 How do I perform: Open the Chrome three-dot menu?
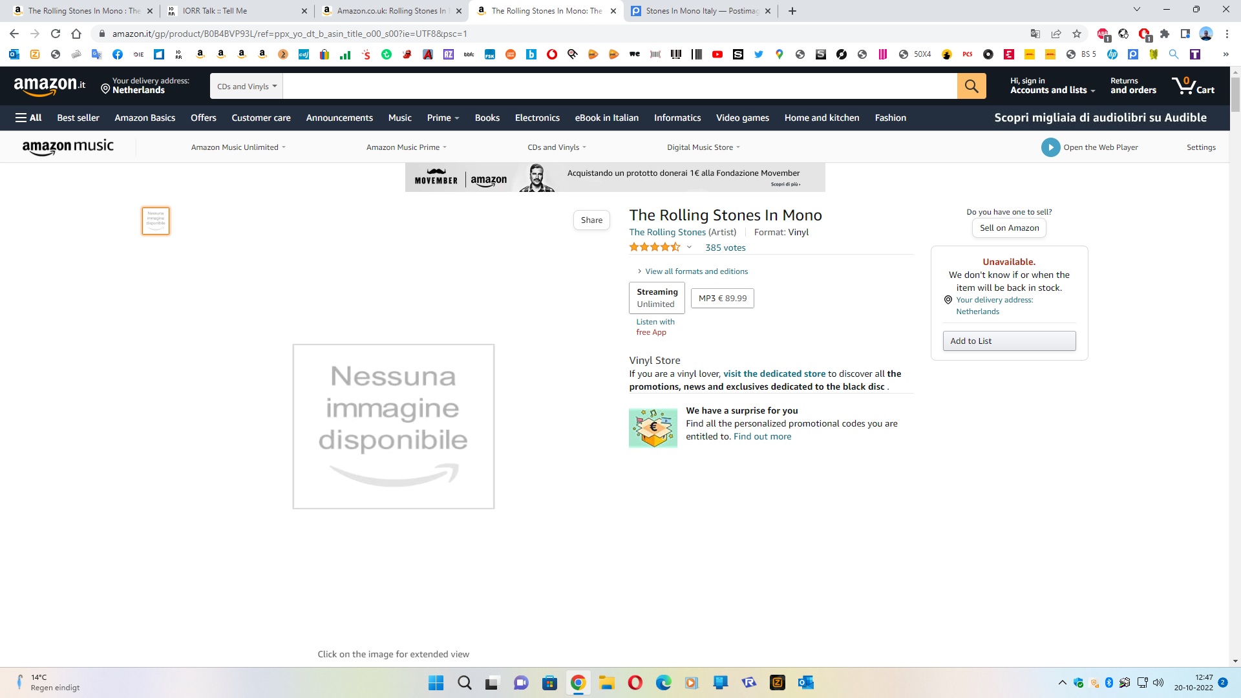coord(1227,34)
